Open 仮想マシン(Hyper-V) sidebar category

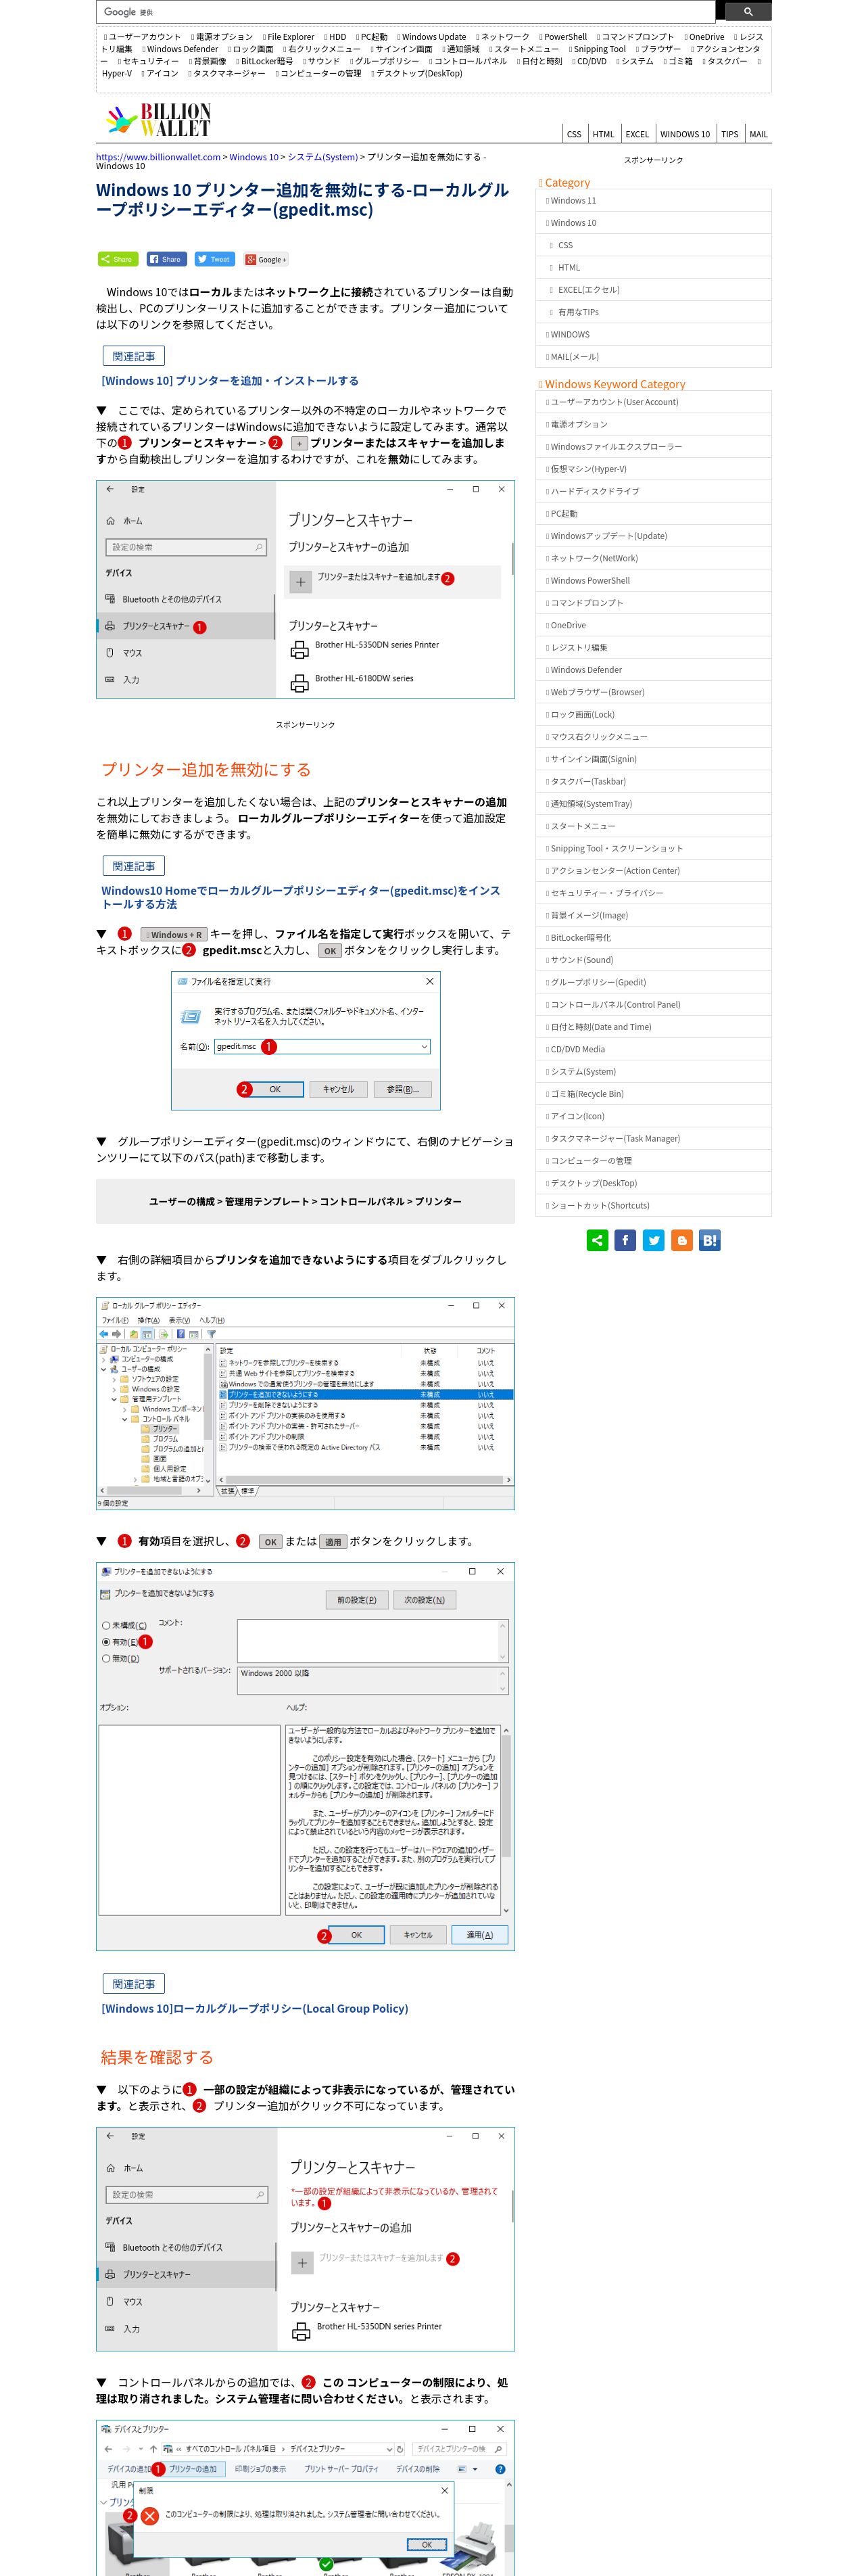coord(653,469)
